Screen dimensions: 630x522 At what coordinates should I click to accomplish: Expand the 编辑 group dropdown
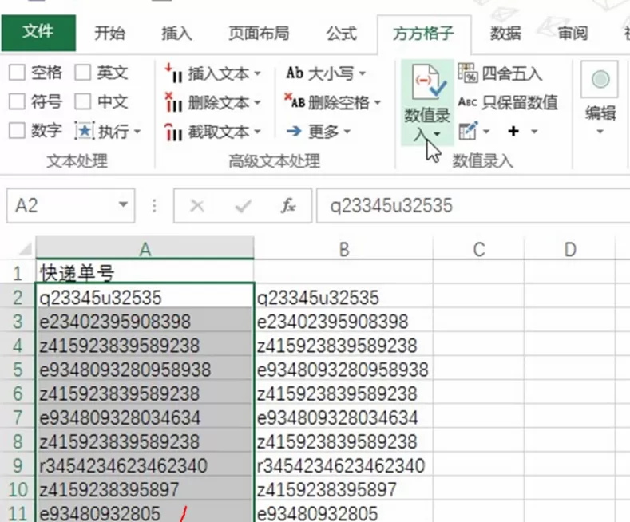point(600,132)
